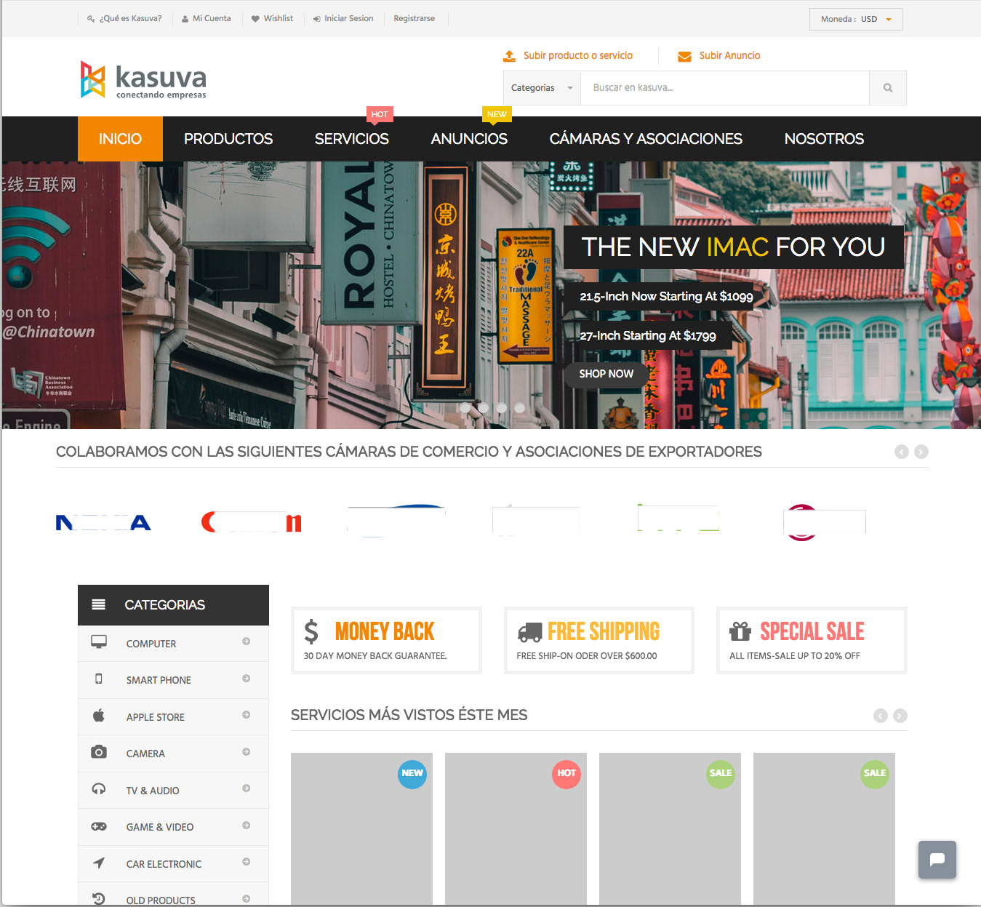Click the Old Products history icon
The height and width of the screenshot is (907, 981).
point(99,899)
